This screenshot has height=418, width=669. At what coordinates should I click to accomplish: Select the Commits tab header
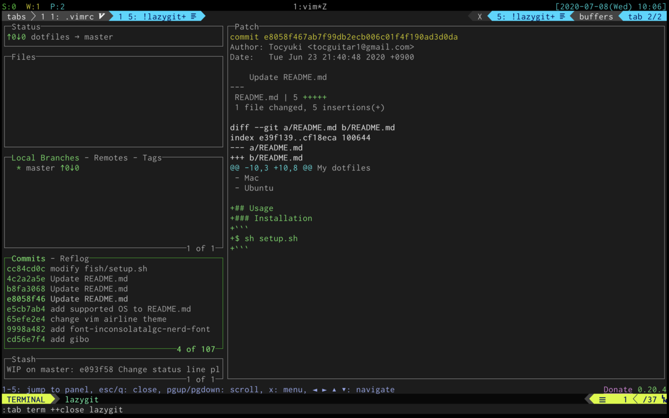click(28, 259)
